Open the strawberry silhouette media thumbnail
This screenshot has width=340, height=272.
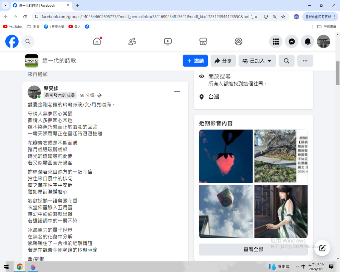(x=226, y=156)
